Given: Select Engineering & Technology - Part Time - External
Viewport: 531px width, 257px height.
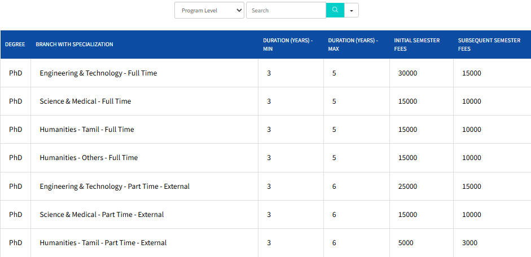Looking at the screenshot, I should click(x=115, y=187).
